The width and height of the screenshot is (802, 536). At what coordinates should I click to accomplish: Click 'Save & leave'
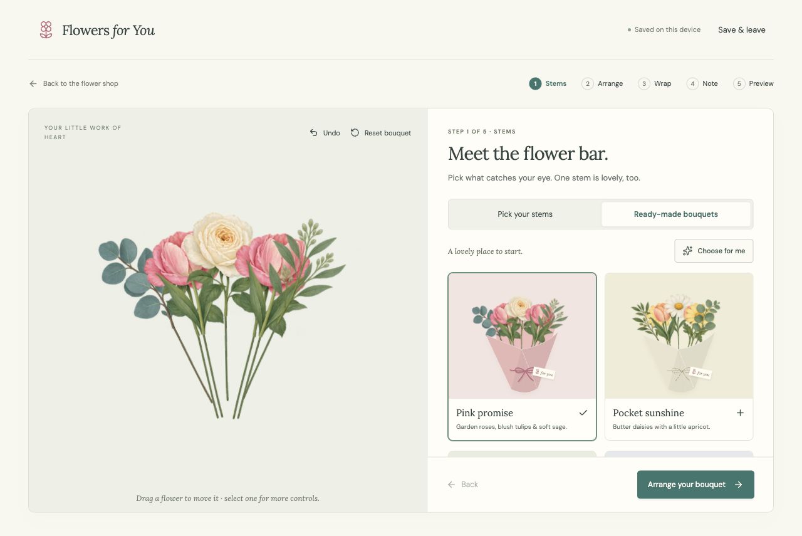click(x=742, y=29)
